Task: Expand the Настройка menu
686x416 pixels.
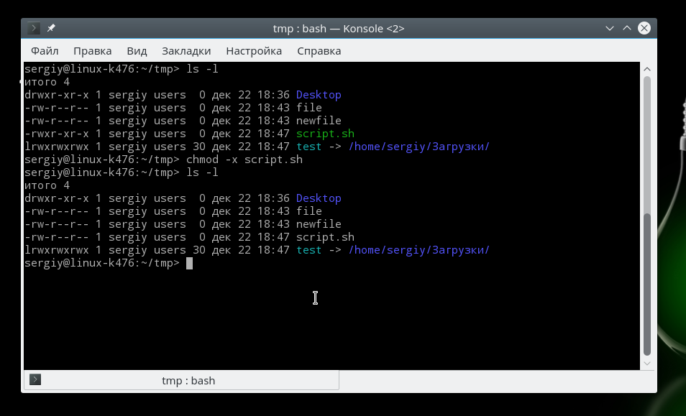Action: click(x=254, y=51)
